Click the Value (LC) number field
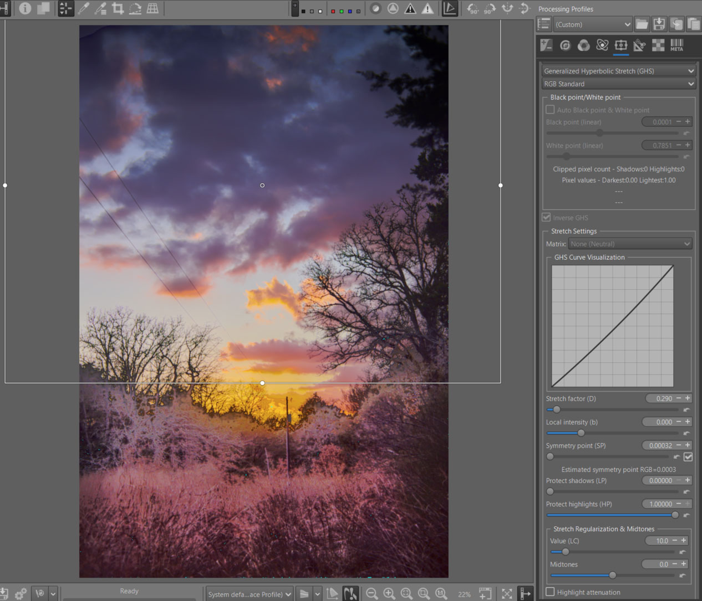Image resolution: width=702 pixels, height=601 pixels. click(661, 541)
